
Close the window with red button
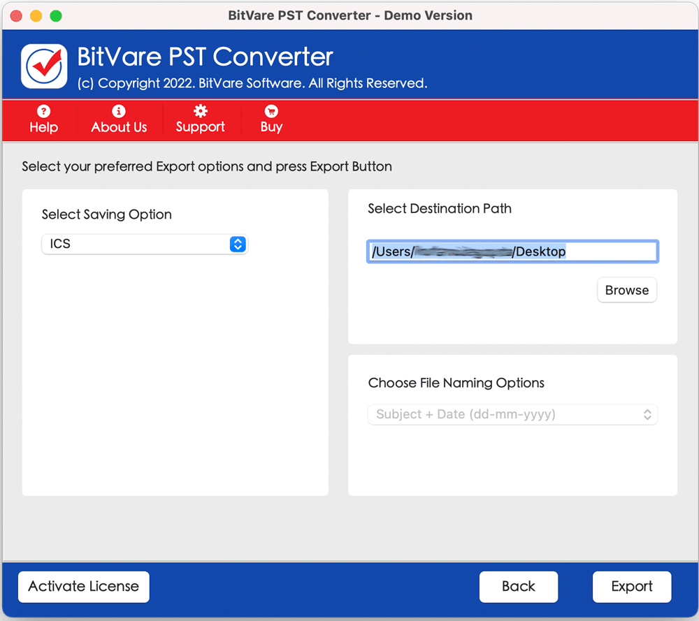point(16,15)
